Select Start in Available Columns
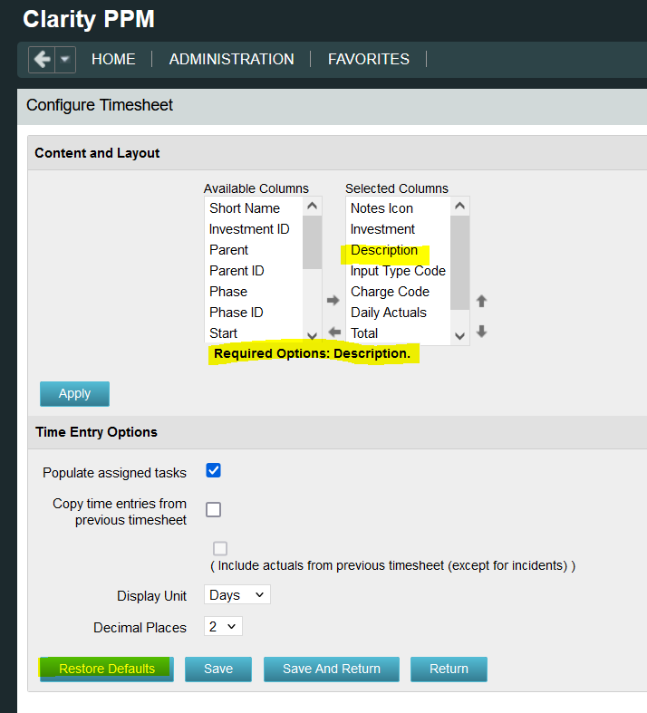 [x=253, y=333]
